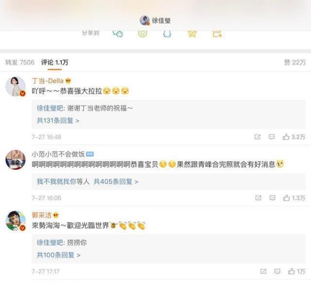The height and width of the screenshot is (283, 311).
Task: Like 丁当-Della's comment with 3.2万 likes
Action: click(x=294, y=137)
